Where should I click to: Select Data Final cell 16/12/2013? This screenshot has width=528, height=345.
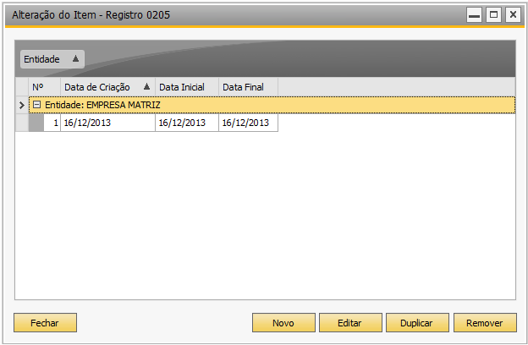248,123
